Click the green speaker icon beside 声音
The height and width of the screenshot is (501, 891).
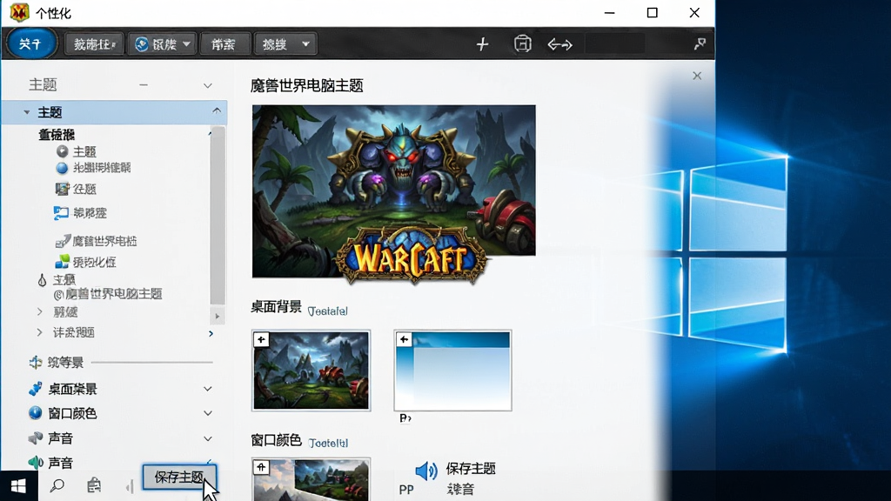coord(35,463)
